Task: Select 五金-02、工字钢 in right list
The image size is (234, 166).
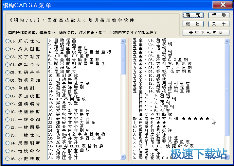Action: (x=153, y=44)
